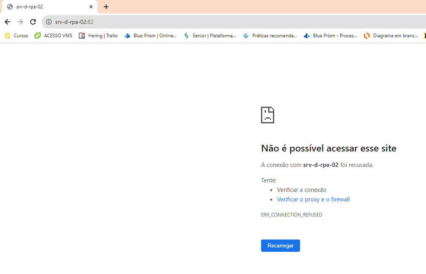Select the srv-d-rpa-02 browser tab
Screen dimensions: 426x274
[49, 7]
